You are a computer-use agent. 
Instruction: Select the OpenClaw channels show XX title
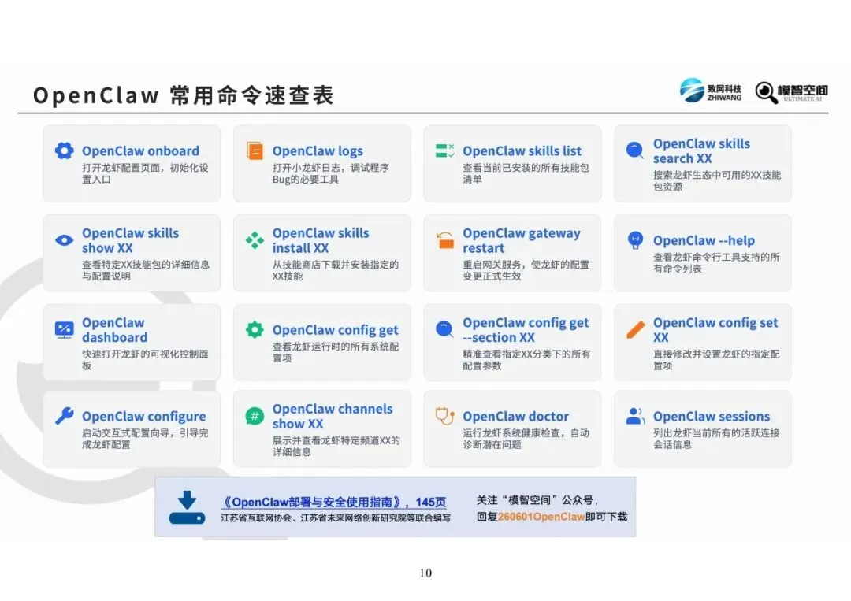(333, 416)
